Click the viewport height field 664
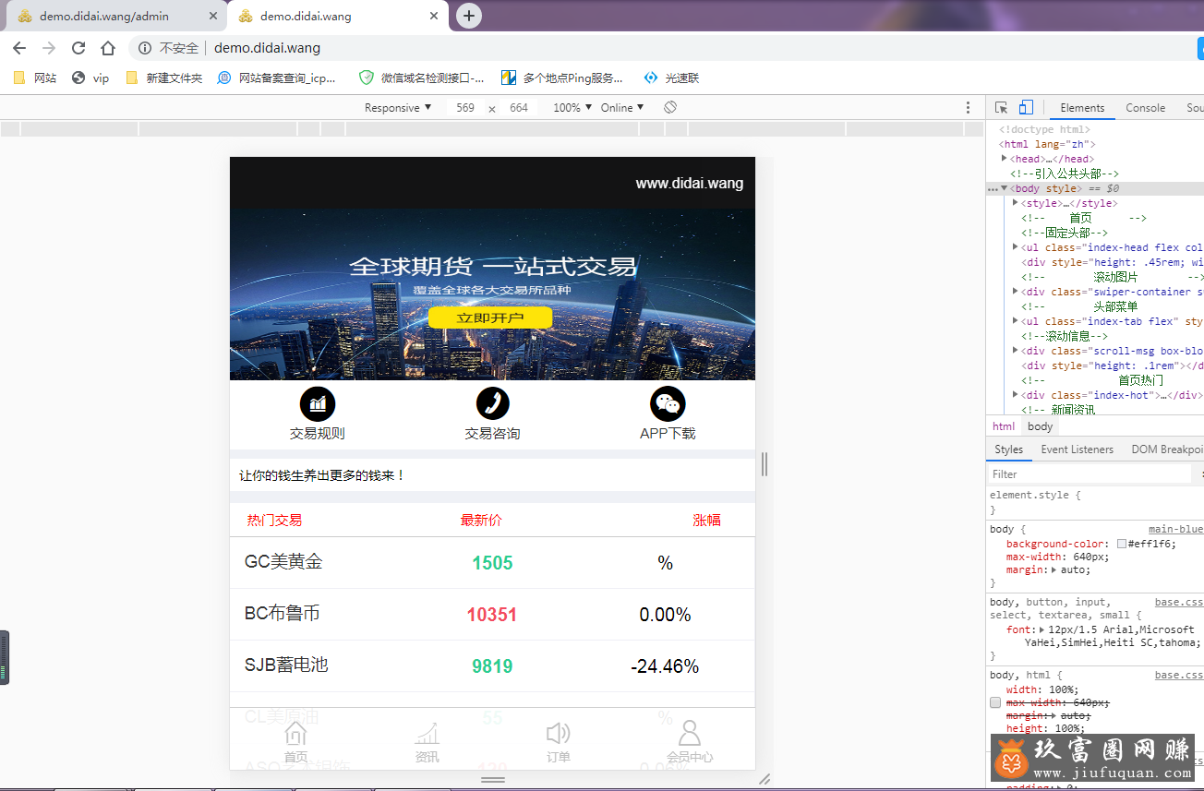The image size is (1204, 791). click(519, 108)
